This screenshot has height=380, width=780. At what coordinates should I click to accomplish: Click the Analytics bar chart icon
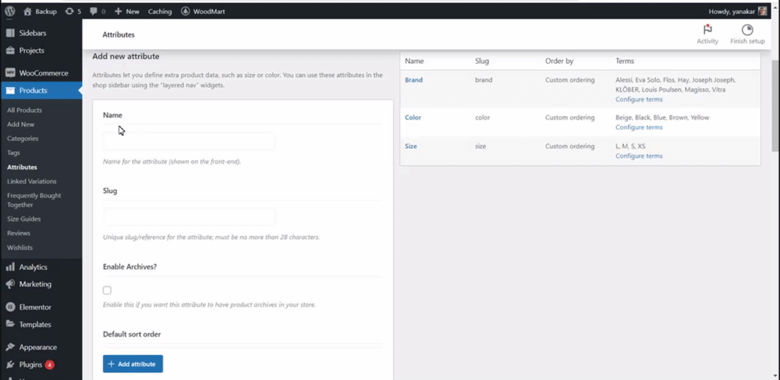point(10,267)
